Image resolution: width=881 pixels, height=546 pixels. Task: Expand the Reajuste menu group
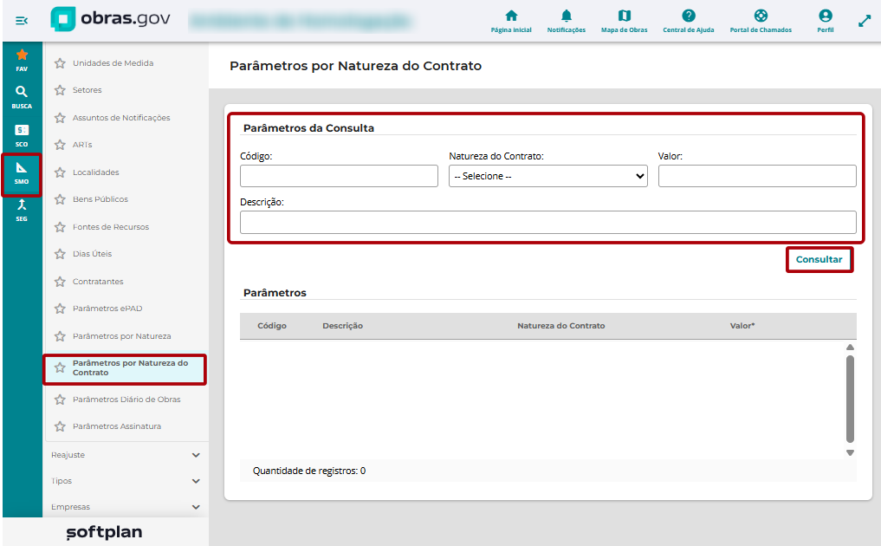pyautogui.click(x=126, y=455)
